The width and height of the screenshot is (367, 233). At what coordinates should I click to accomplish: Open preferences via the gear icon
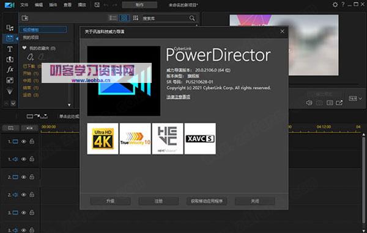(x=335, y=5)
